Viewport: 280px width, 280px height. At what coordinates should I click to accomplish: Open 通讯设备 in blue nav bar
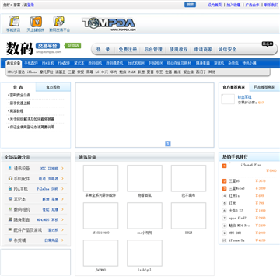pyautogui.click(x=13, y=63)
